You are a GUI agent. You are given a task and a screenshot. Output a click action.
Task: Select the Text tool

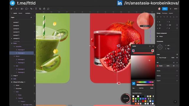tap(36, 9)
